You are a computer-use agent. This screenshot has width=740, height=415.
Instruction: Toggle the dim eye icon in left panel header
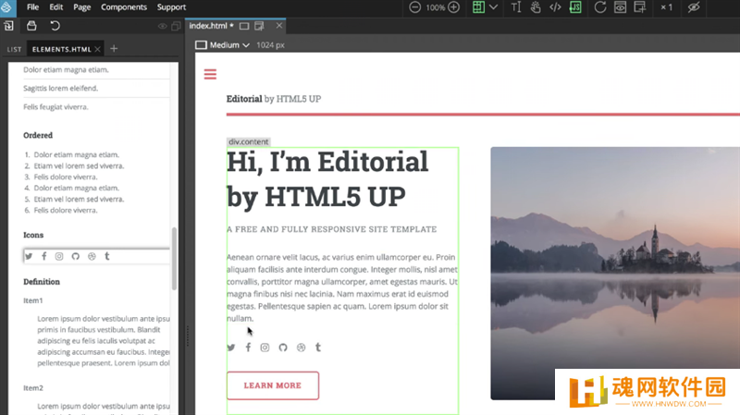(162, 27)
